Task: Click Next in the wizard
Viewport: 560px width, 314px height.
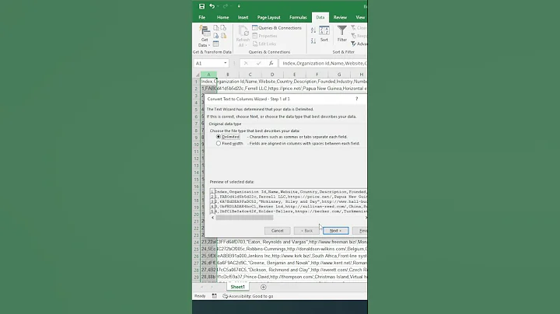Action: pos(336,231)
